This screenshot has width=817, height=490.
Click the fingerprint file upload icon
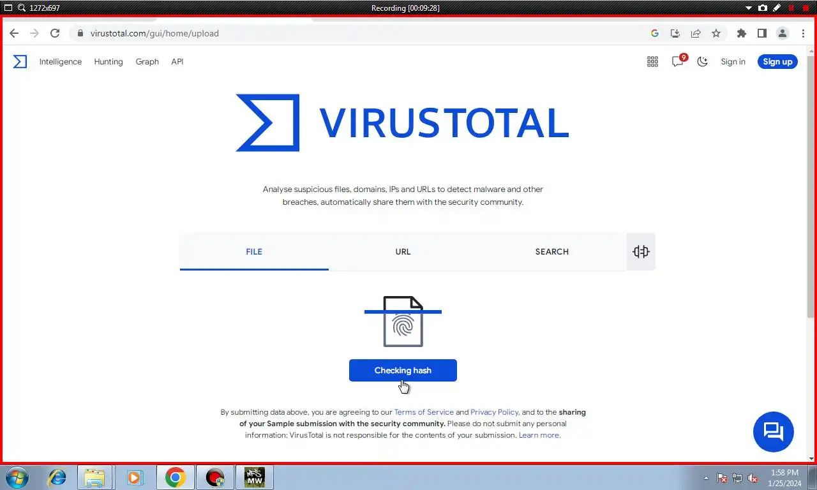[403, 322]
